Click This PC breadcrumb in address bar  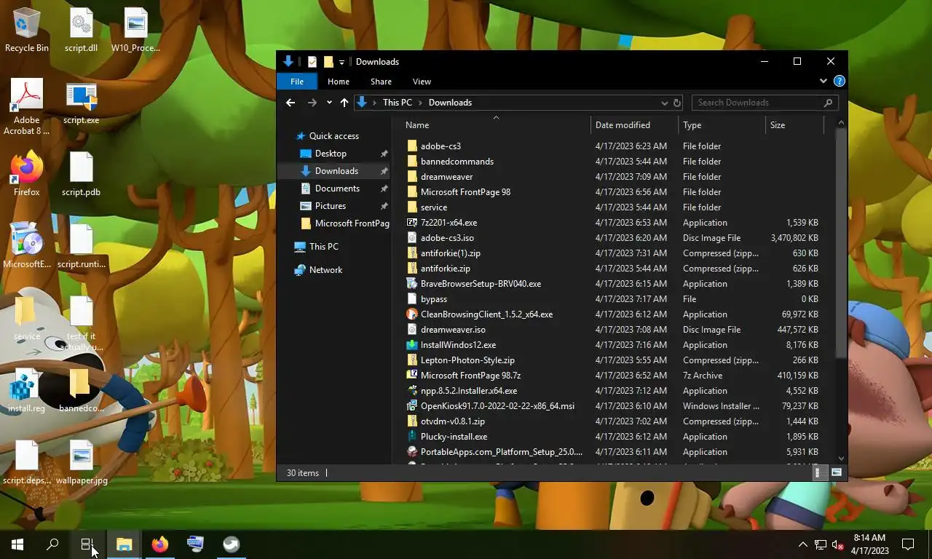[398, 103]
